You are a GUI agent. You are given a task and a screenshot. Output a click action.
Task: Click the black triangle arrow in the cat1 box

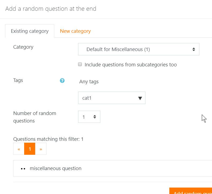tap(140, 98)
